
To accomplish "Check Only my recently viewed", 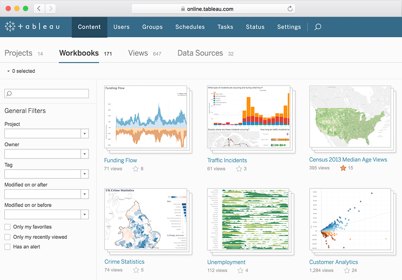I will tap(7, 237).
